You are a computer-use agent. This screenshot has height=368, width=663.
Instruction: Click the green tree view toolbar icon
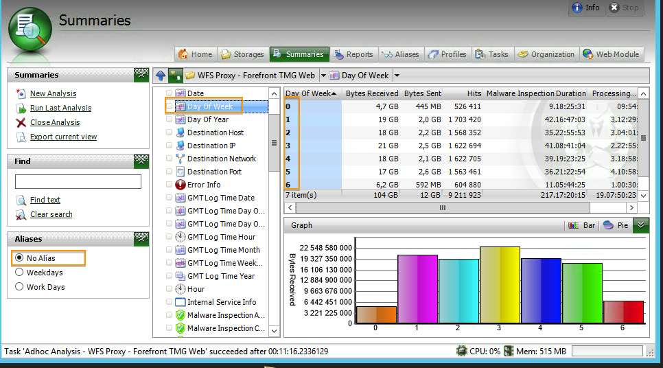coord(175,76)
